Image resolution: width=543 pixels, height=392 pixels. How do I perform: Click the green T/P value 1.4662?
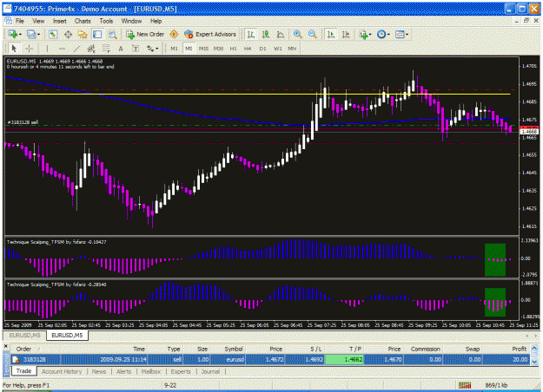(344, 360)
